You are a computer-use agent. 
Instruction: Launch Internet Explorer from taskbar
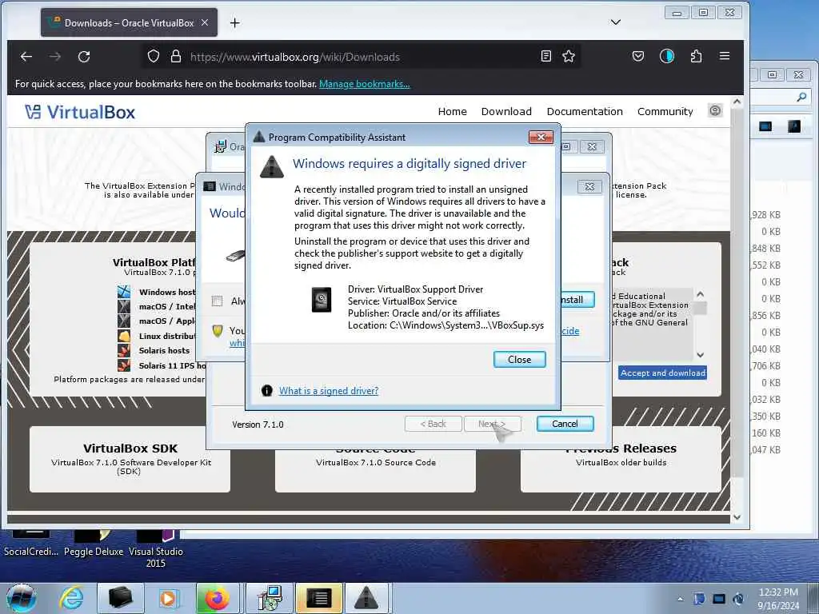click(71, 598)
